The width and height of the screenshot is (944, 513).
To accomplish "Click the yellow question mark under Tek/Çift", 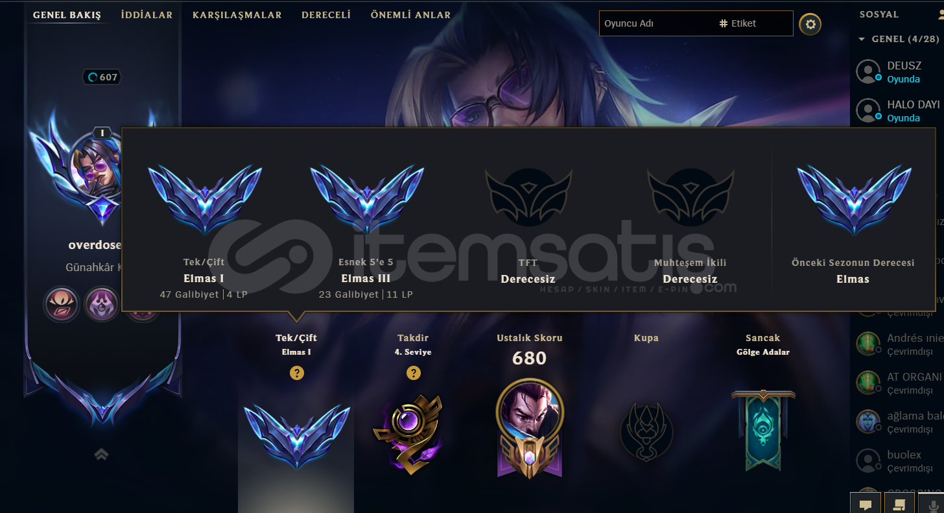I will (297, 373).
